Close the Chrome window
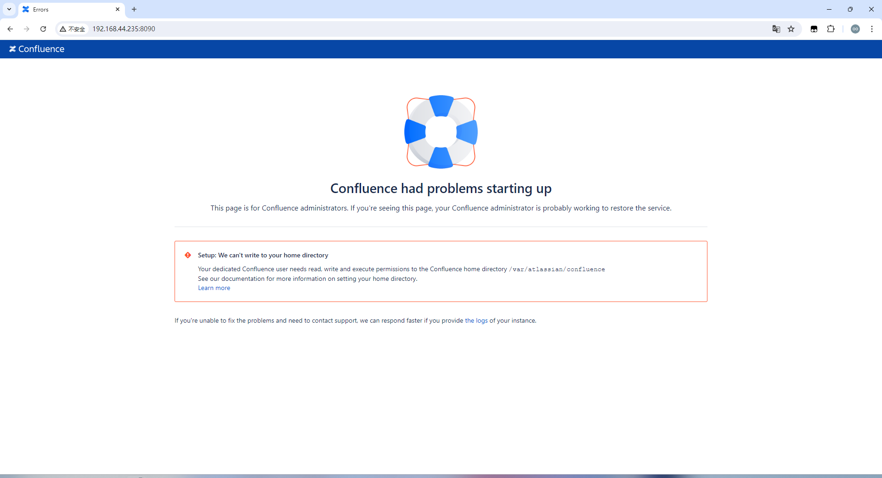The image size is (882, 478). [x=871, y=9]
